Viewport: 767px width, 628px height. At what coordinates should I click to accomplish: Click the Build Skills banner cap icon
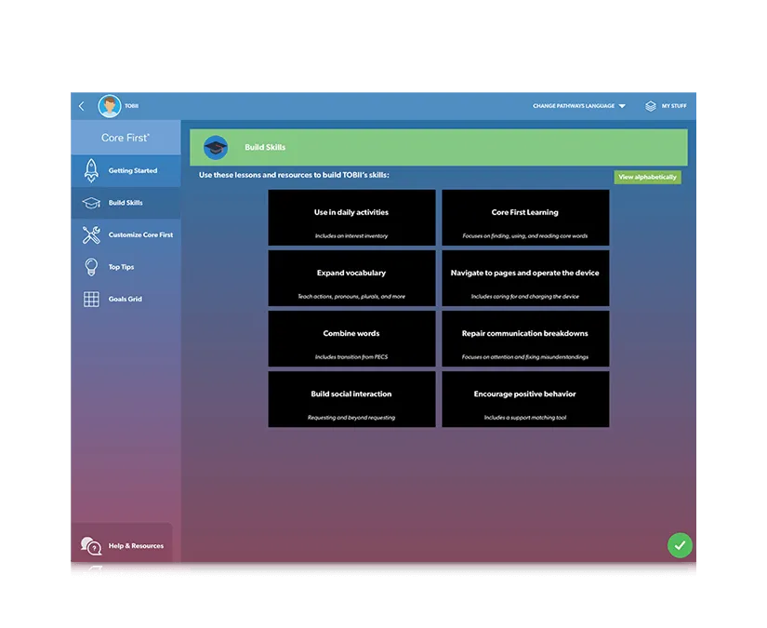[216, 147]
